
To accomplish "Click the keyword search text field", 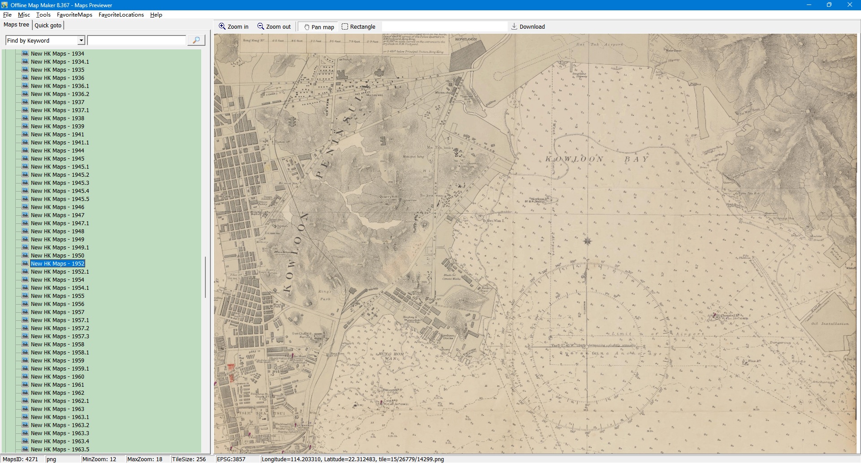I will tap(136, 40).
